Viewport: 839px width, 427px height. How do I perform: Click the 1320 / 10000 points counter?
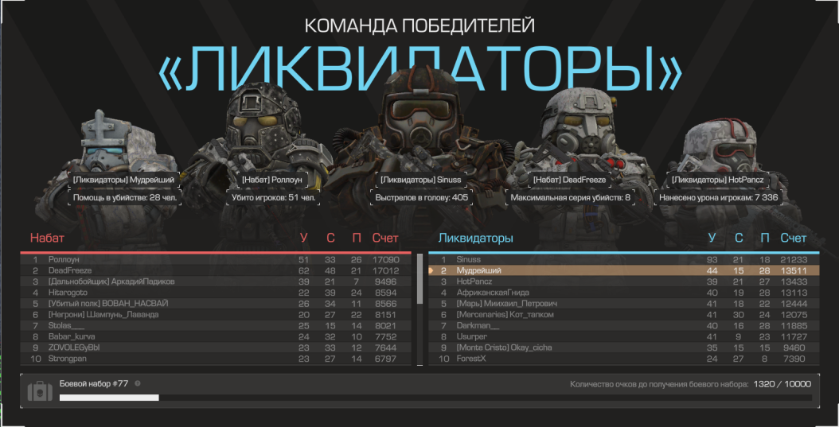[x=782, y=384]
